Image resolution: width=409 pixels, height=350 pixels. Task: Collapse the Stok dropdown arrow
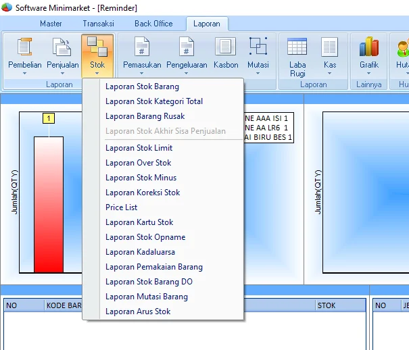[x=97, y=74]
